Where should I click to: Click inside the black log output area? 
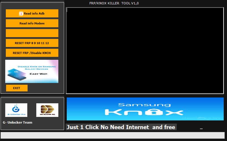[x=145, y=51]
